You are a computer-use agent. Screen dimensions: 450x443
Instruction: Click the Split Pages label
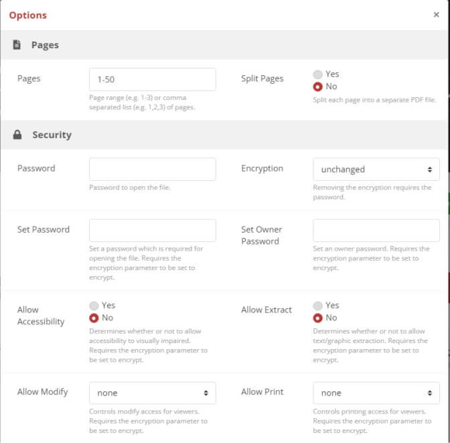pyautogui.click(x=262, y=78)
